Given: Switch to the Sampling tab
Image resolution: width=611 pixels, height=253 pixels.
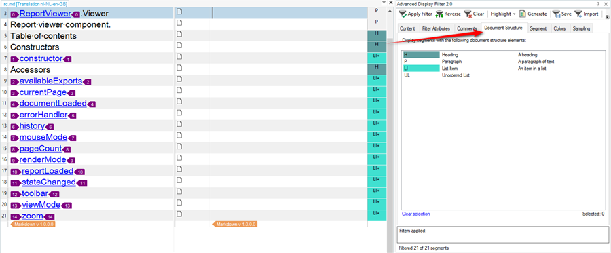Looking at the screenshot, I should (x=581, y=28).
